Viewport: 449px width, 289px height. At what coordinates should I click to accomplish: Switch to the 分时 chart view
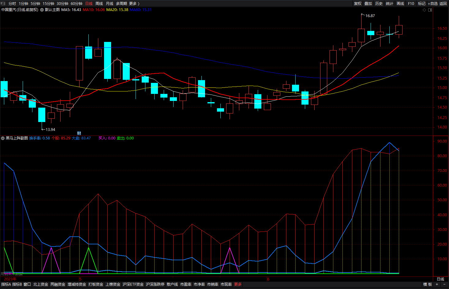[x=12, y=3]
